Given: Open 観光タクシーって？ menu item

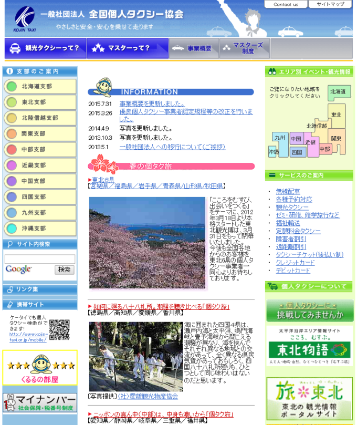Looking at the screenshot, I should (x=45, y=48).
